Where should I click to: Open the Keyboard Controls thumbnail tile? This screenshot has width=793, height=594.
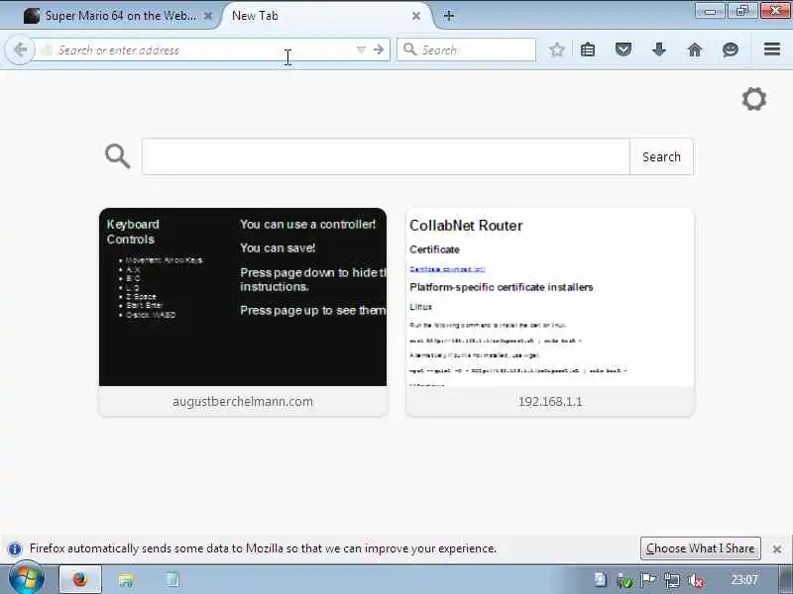(243, 297)
